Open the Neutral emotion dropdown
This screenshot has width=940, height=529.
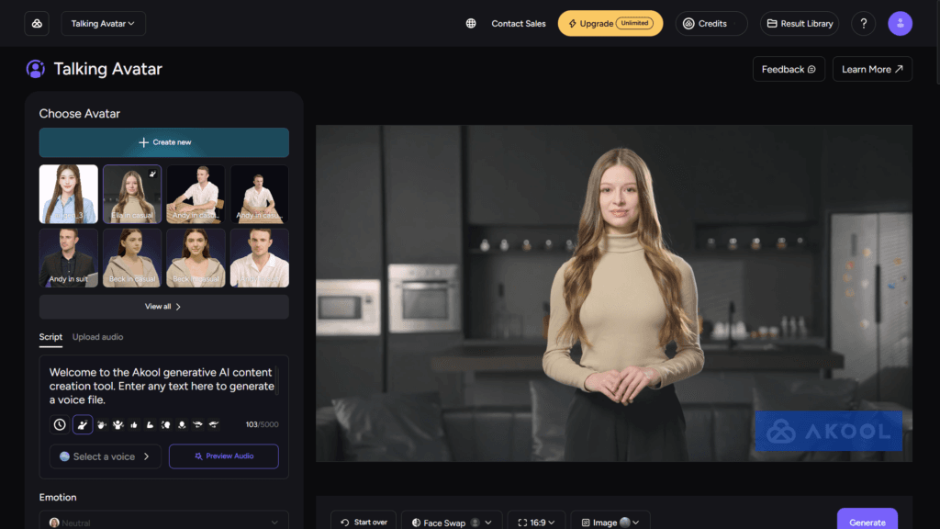[x=163, y=522]
